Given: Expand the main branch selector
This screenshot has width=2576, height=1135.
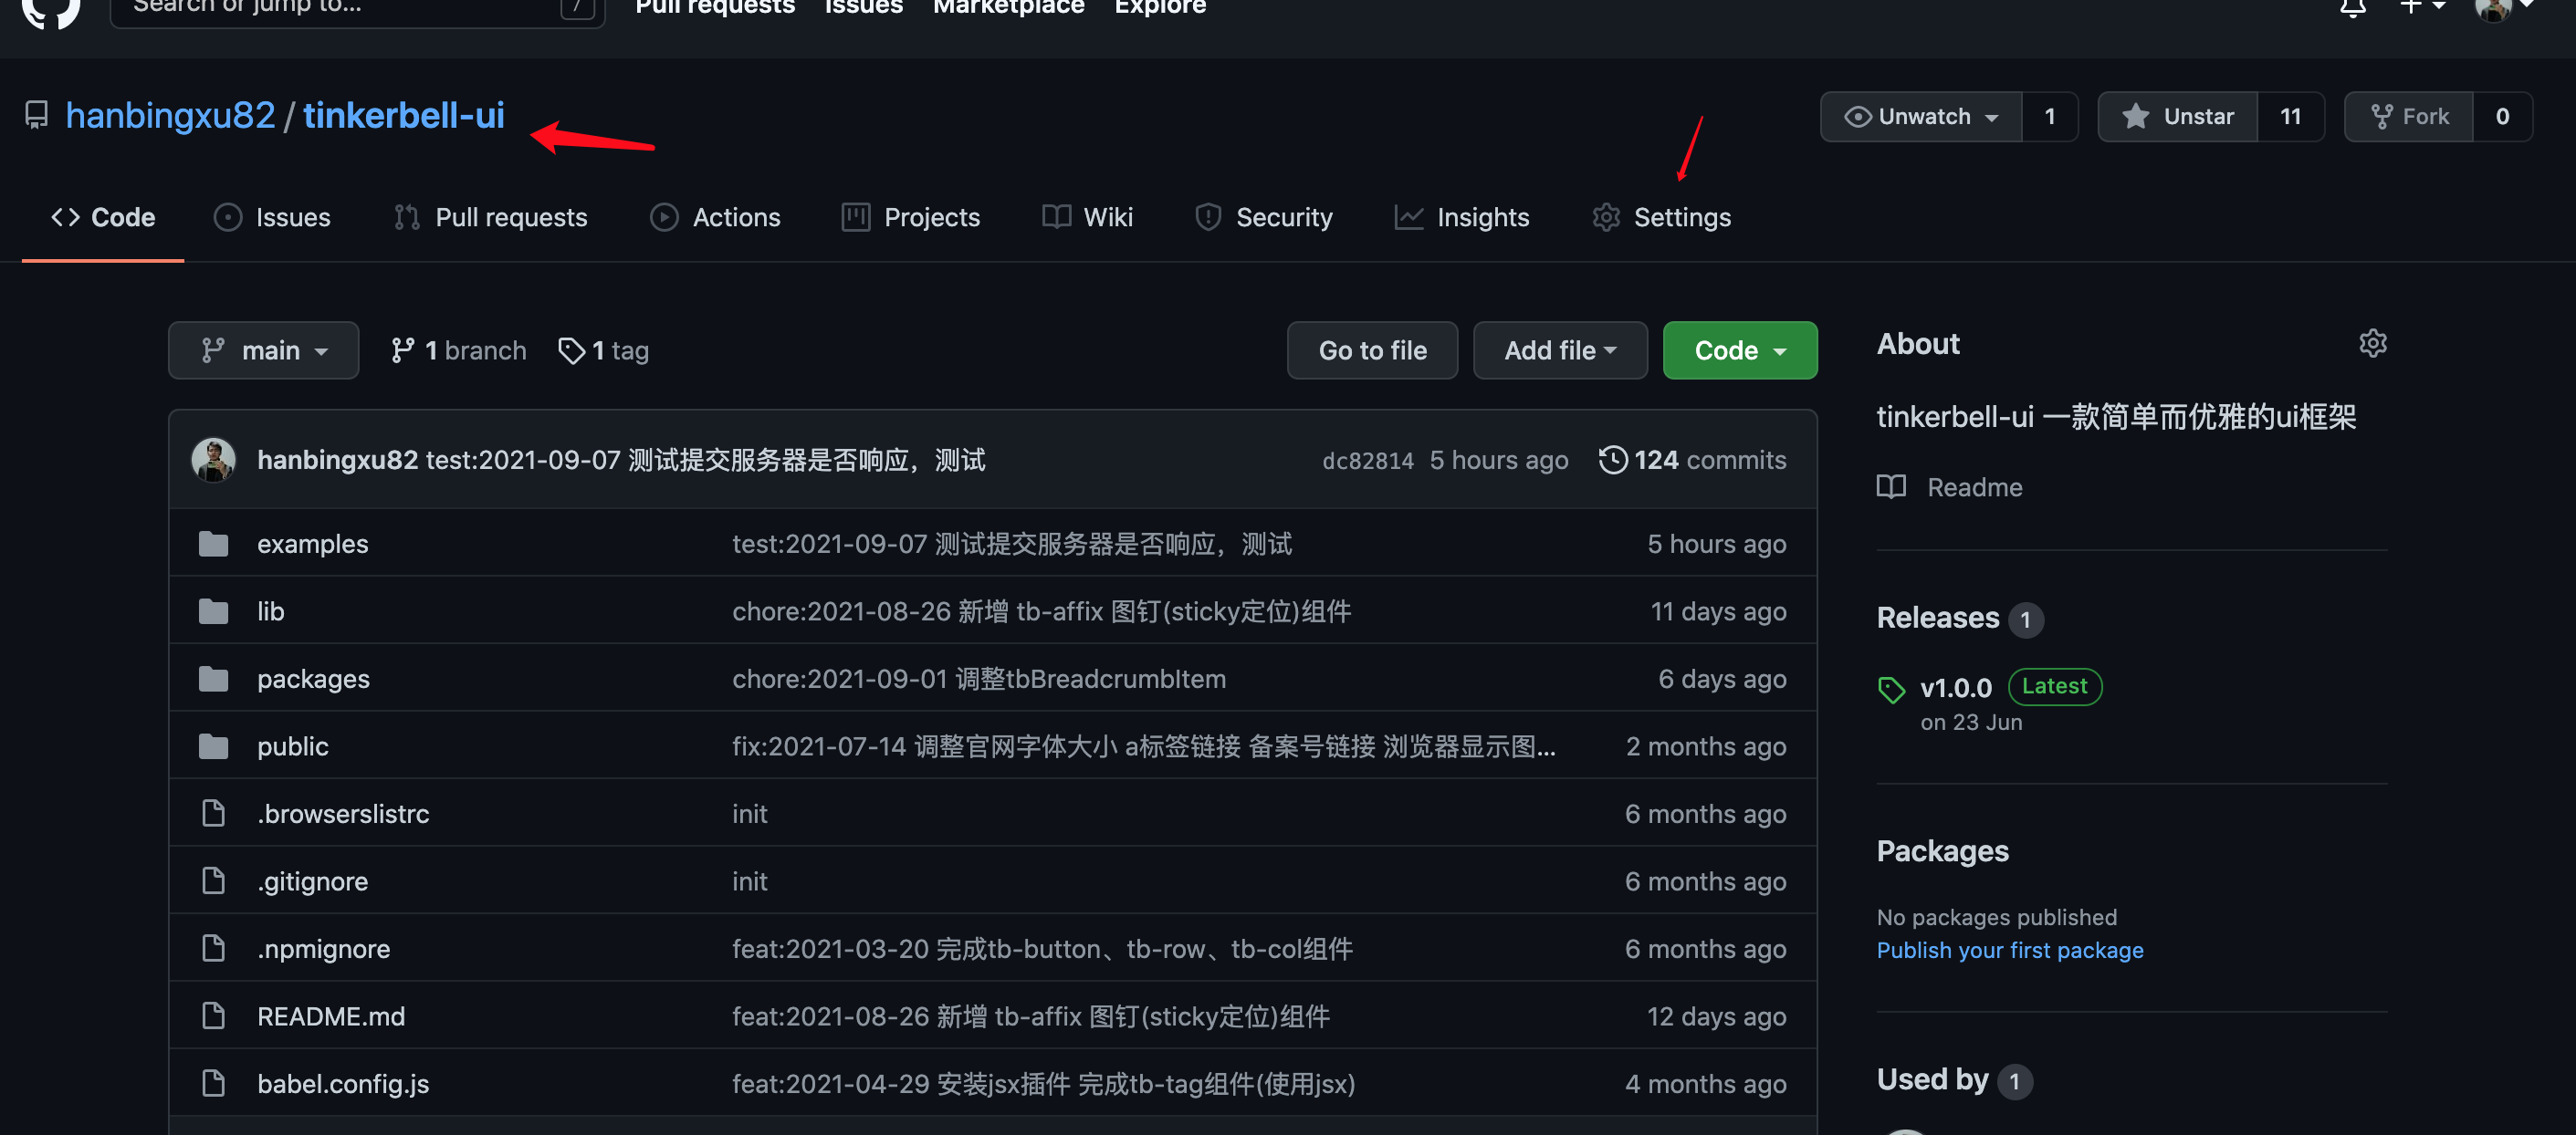Looking at the screenshot, I should (263, 349).
